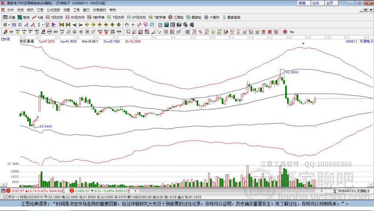The width and height of the screenshot is (374, 211).
Task: Open the 帮助 menu
Action: pos(112,10)
